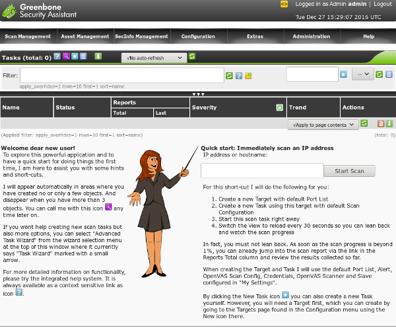Expand the saved filter '--' dropdown
Image resolution: width=396 pixels, height=328 pixels.
pos(362,75)
